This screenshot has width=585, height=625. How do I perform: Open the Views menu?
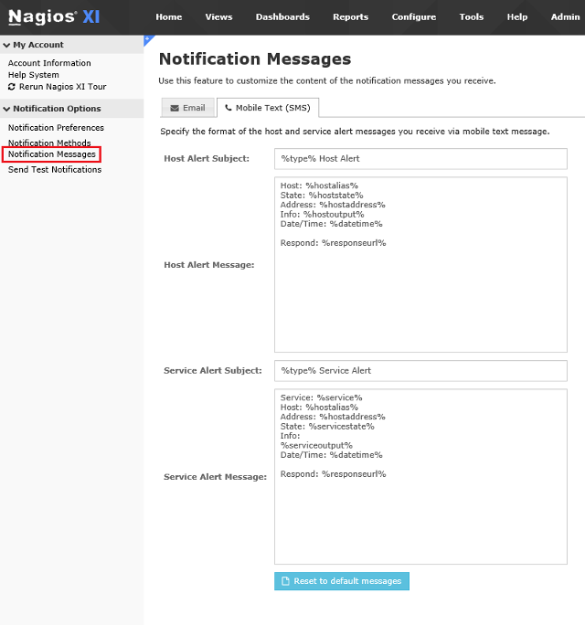[x=218, y=17]
